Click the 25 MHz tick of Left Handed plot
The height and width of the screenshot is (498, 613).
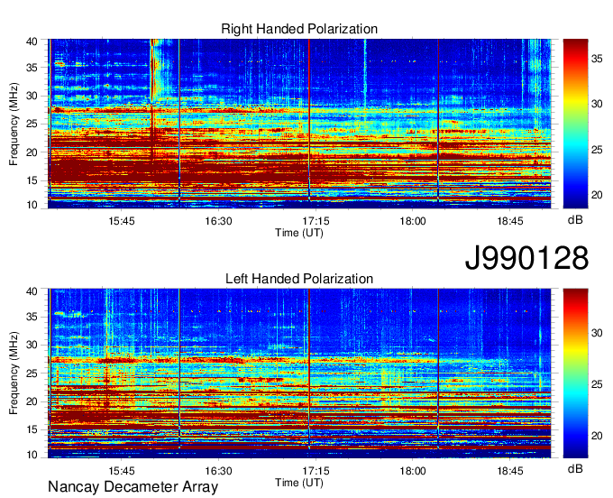(x=32, y=373)
